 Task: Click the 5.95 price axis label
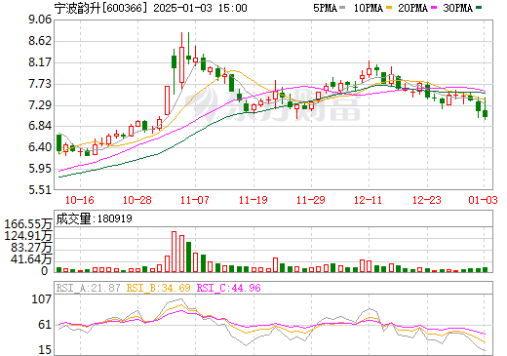40,169
